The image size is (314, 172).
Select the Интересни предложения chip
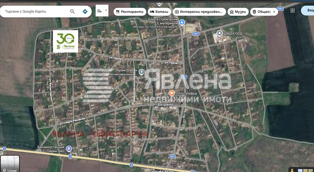[199, 12]
